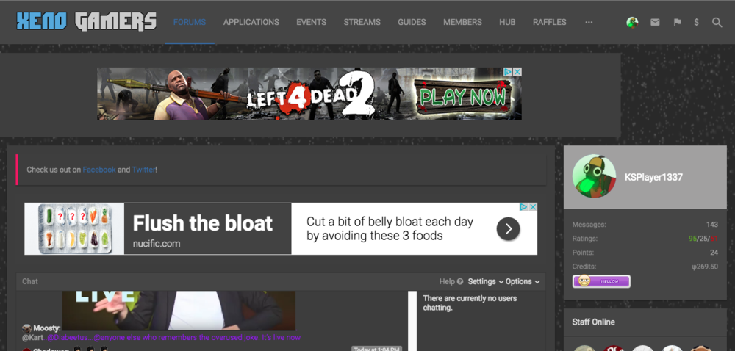
Task: Open AdChoices icon on nucific ad
Action: click(524, 207)
